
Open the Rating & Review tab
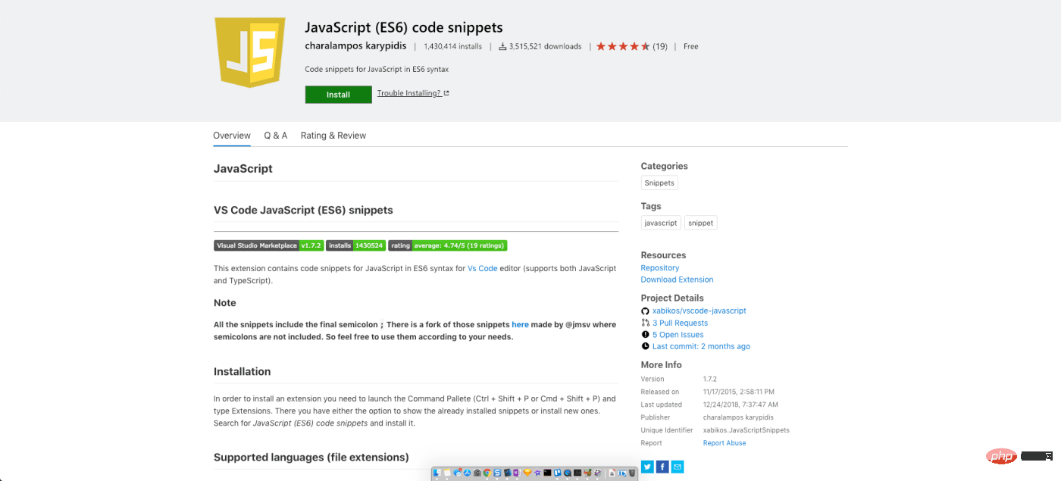click(333, 136)
